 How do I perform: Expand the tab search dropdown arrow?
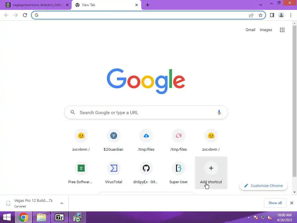pyautogui.click(x=261, y=5)
